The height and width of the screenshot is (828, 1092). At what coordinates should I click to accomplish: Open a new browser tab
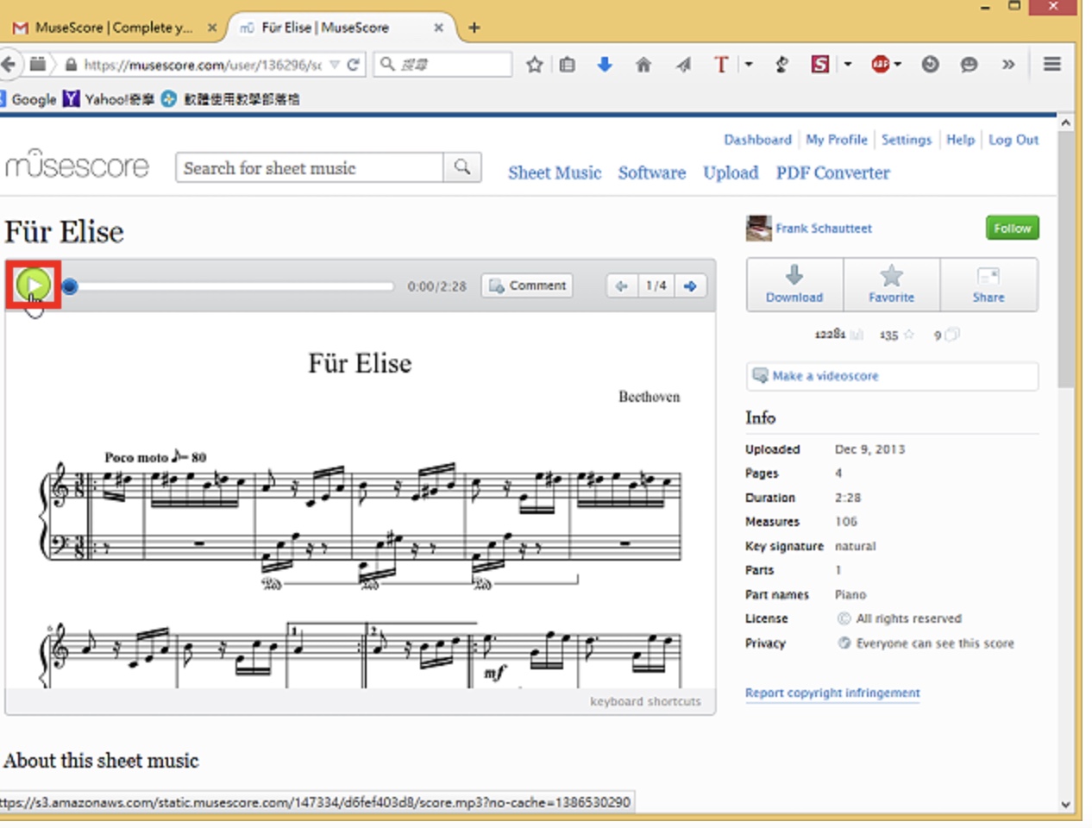tap(474, 28)
